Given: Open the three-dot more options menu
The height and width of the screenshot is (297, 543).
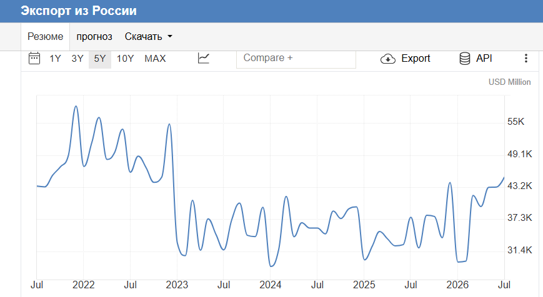Looking at the screenshot, I should 526,59.
